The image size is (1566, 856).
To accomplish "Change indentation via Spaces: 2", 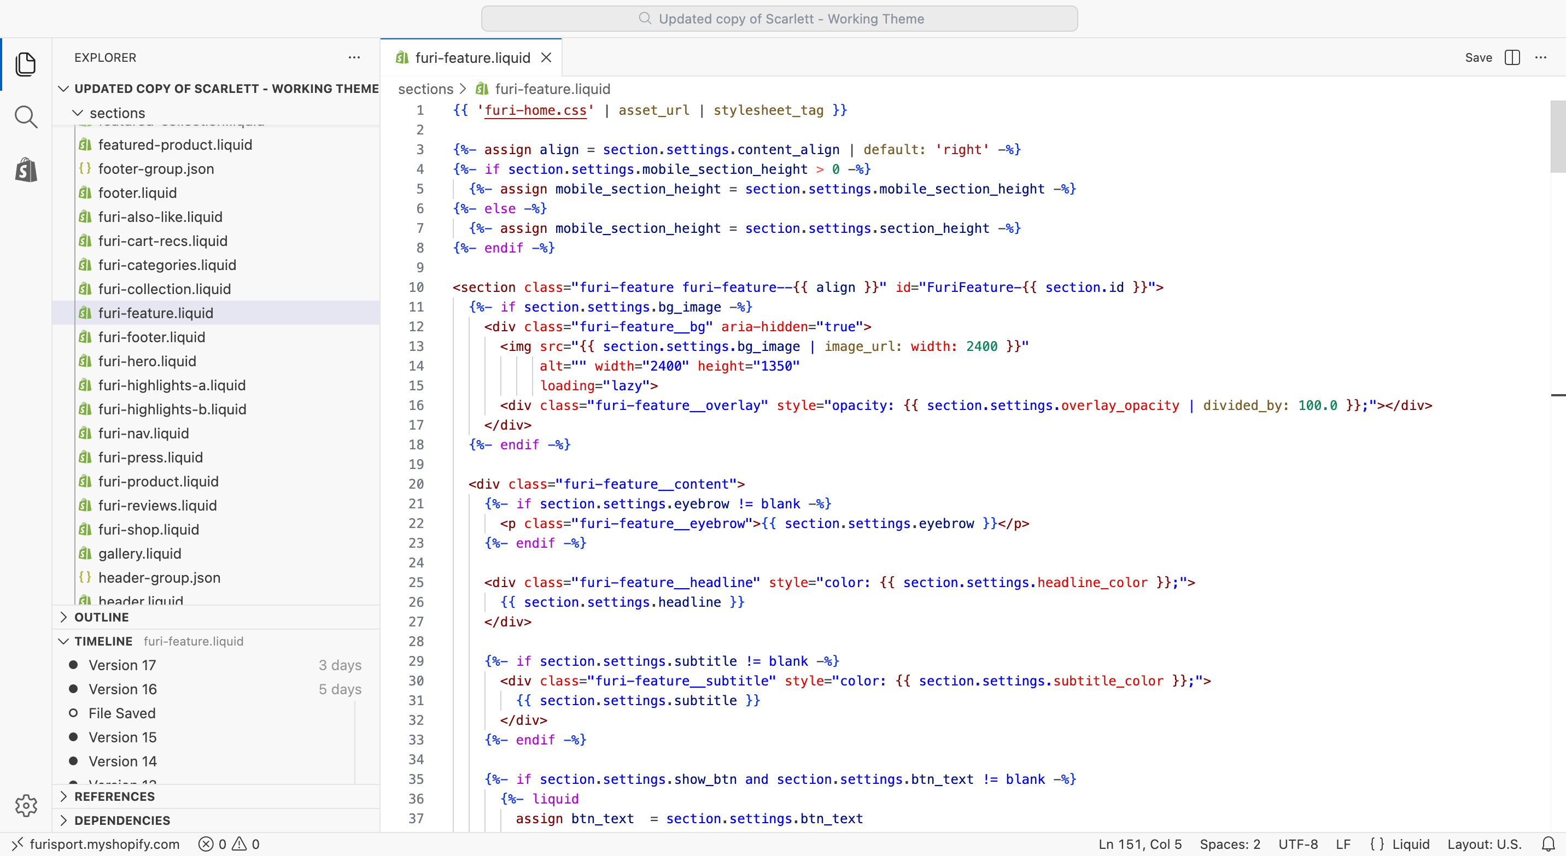I will (1229, 844).
